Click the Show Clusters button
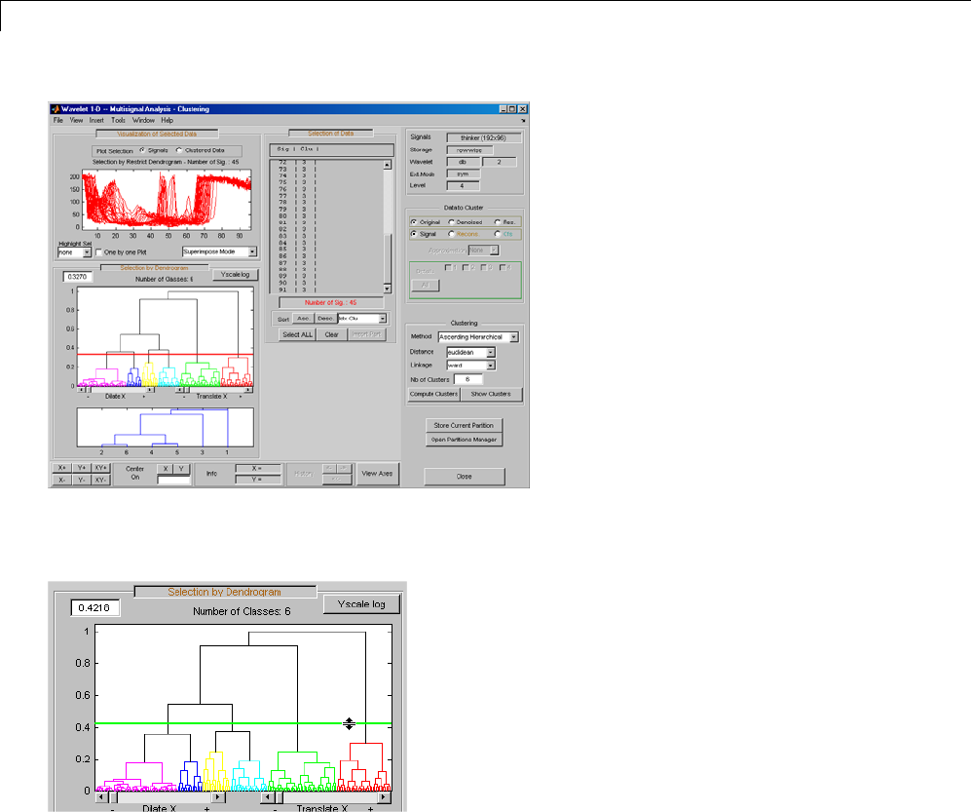Image resolution: width=971 pixels, height=812 pixels. tap(491, 394)
